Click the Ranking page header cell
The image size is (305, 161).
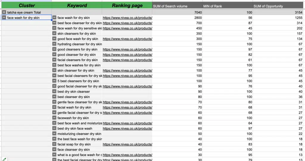point(127,6)
